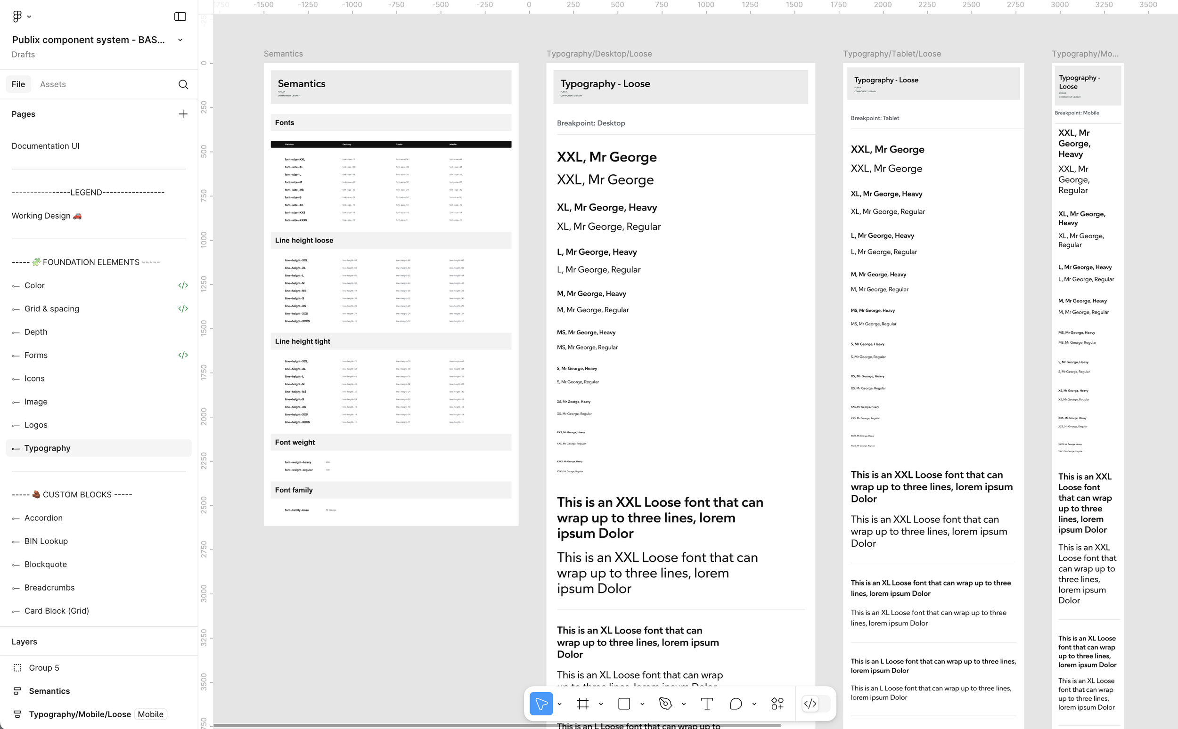Toggle sidebar visibility with panel icon
Viewport: 1178px width, 729px height.
[180, 16]
